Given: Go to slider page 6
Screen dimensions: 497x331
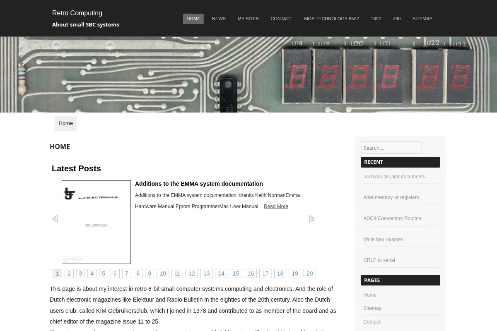Looking at the screenshot, I should [x=115, y=273].
